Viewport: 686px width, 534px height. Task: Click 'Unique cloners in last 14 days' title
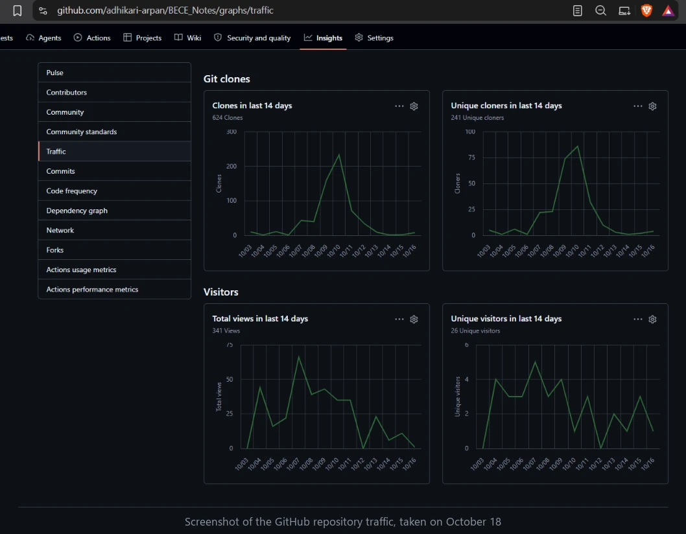tap(506, 106)
